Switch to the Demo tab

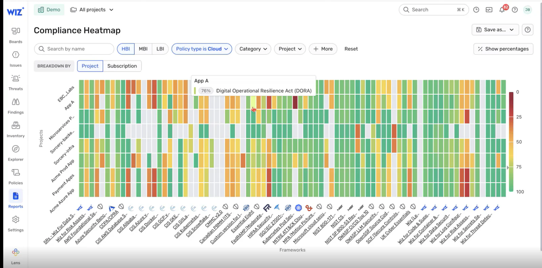[49, 10]
